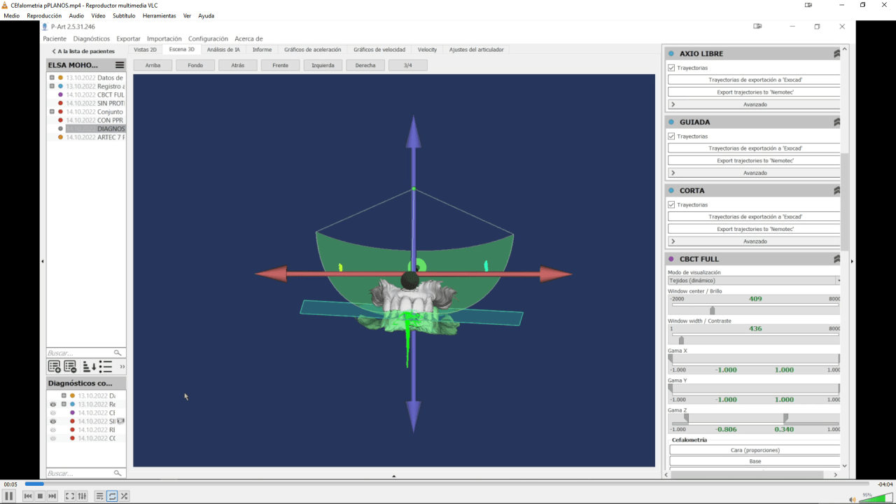
Task: Open VLC Herramientas menu
Action: 160,15
